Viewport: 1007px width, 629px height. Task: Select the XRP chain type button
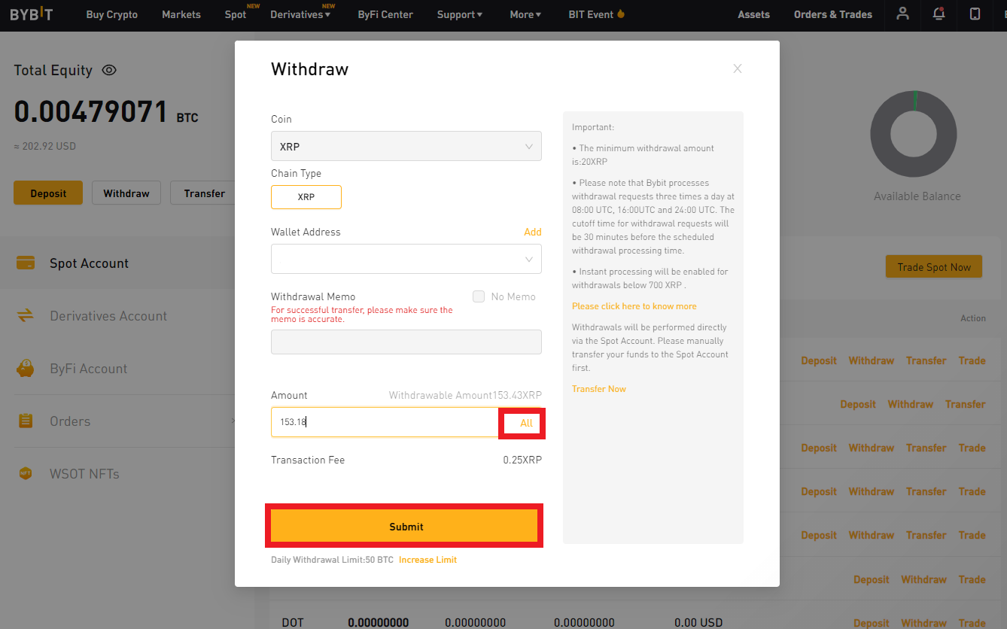click(x=306, y=197)
